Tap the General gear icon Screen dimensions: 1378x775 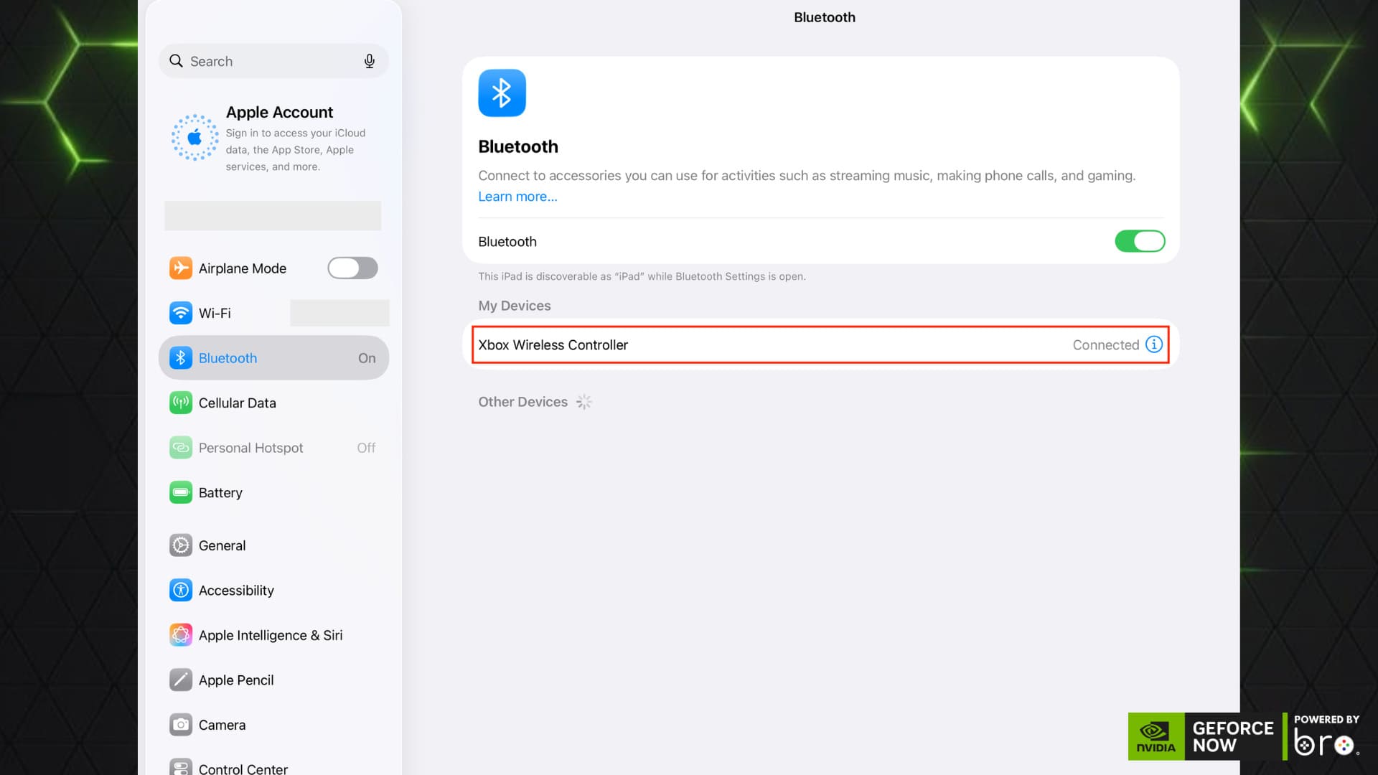point(181,545)
